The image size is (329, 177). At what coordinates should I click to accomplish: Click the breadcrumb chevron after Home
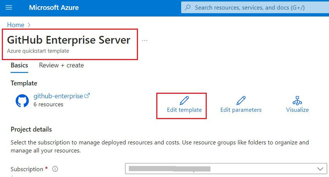[x=29, y=25]
